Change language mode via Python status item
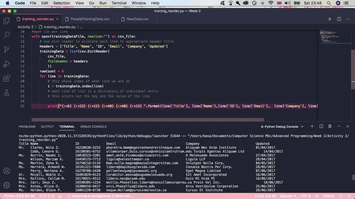Viewport: 355px width, 199px height. (x=328, y=196)
